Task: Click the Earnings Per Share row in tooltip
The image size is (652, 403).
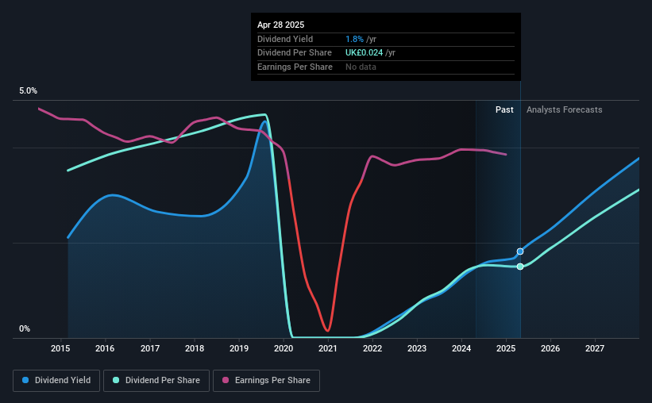Action: coord(386,67)
